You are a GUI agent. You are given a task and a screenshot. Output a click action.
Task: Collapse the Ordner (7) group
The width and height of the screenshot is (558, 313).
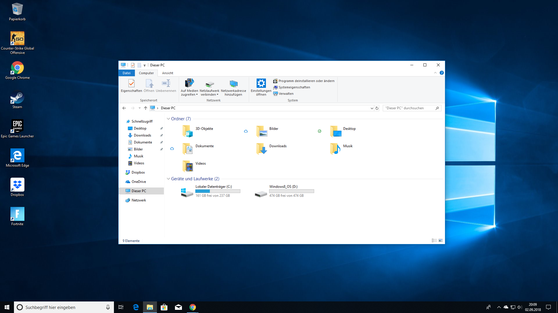pos(168,119)
